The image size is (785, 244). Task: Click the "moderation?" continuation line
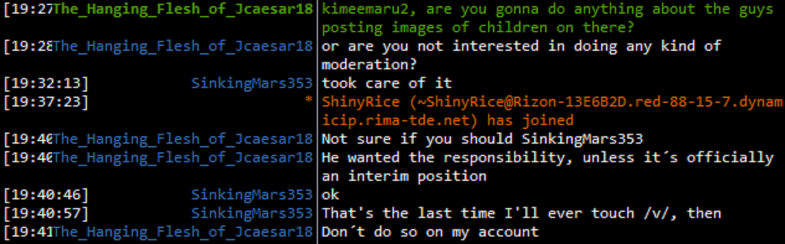(370, 64)
